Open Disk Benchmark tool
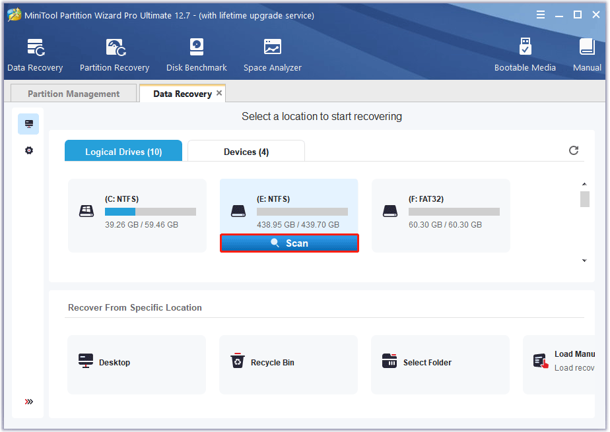Screen dimensions: 610x432 coord(197,55)
